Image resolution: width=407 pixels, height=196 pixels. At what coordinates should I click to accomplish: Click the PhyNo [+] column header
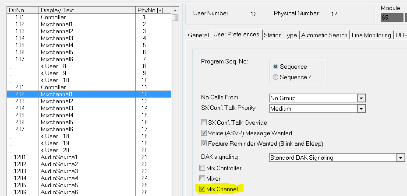click(150, 10)
